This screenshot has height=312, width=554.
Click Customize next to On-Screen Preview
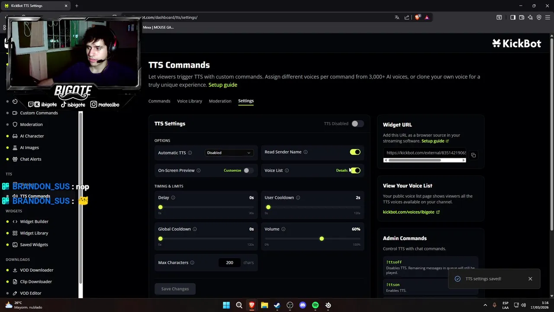point(232,170)
